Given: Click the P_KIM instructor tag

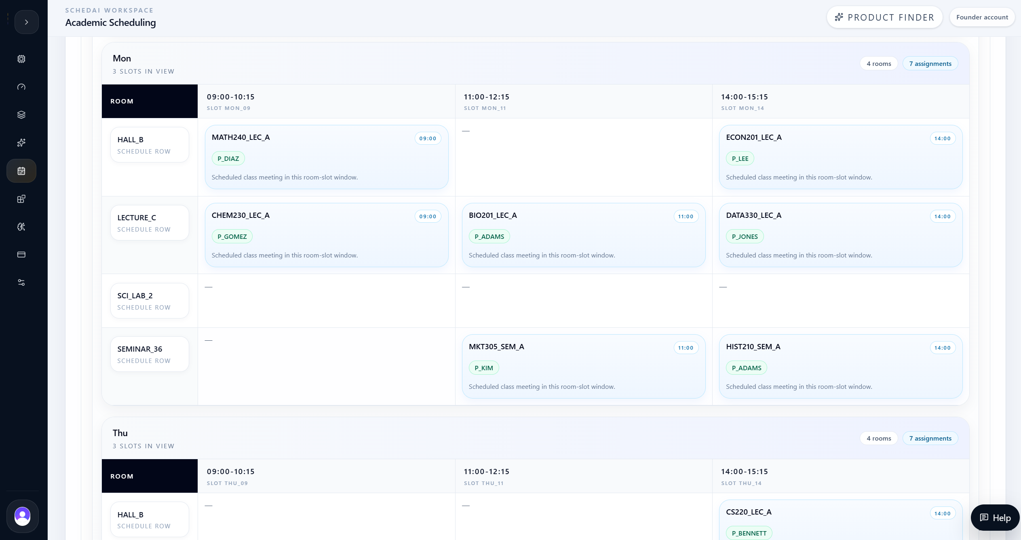Looking at the screenshot, I should [x=484, y=368].
